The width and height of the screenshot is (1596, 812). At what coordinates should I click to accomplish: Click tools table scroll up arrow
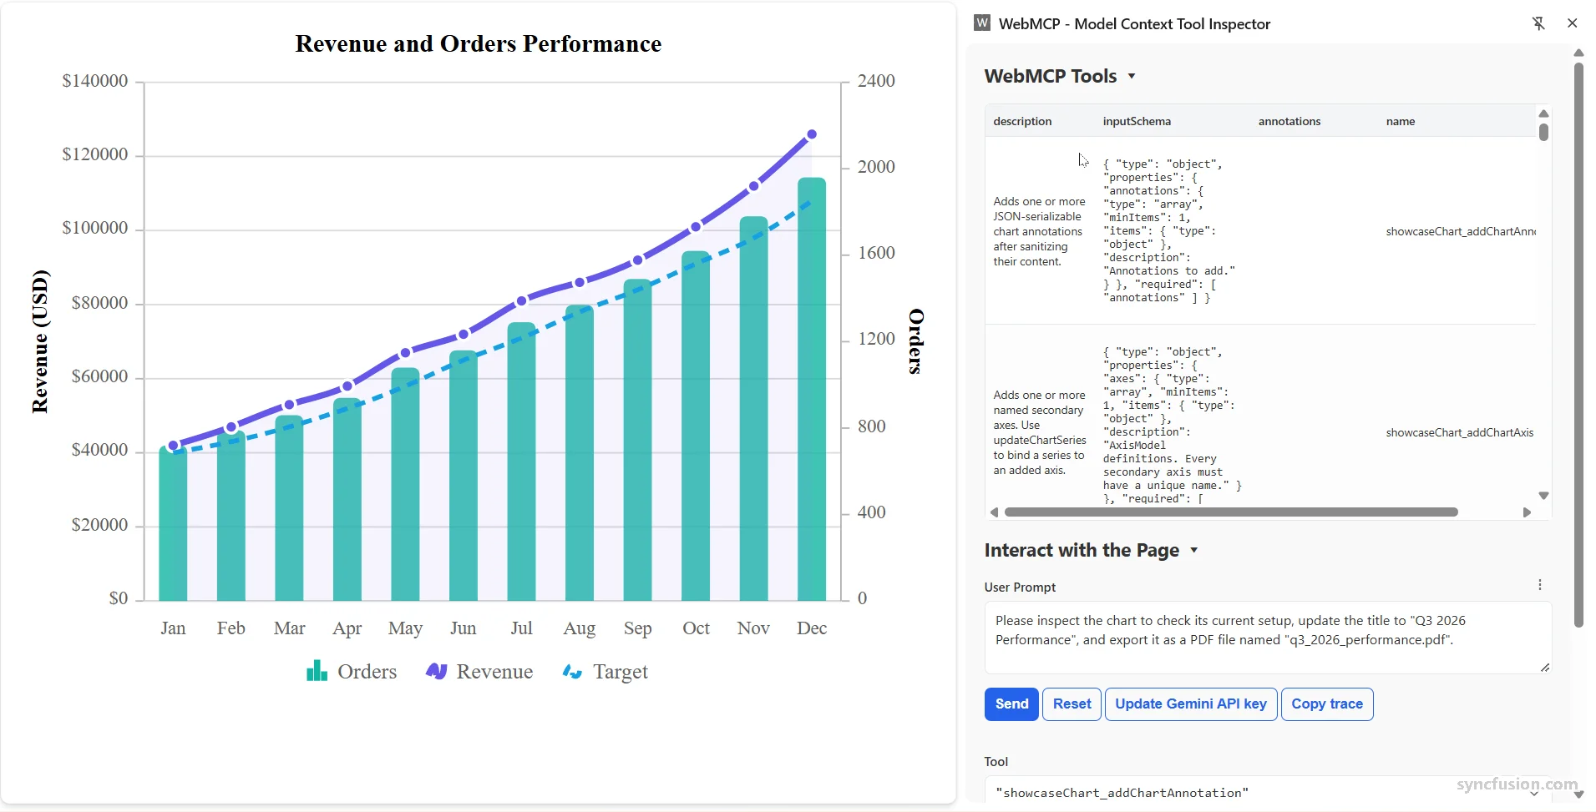coord(1543,113)
